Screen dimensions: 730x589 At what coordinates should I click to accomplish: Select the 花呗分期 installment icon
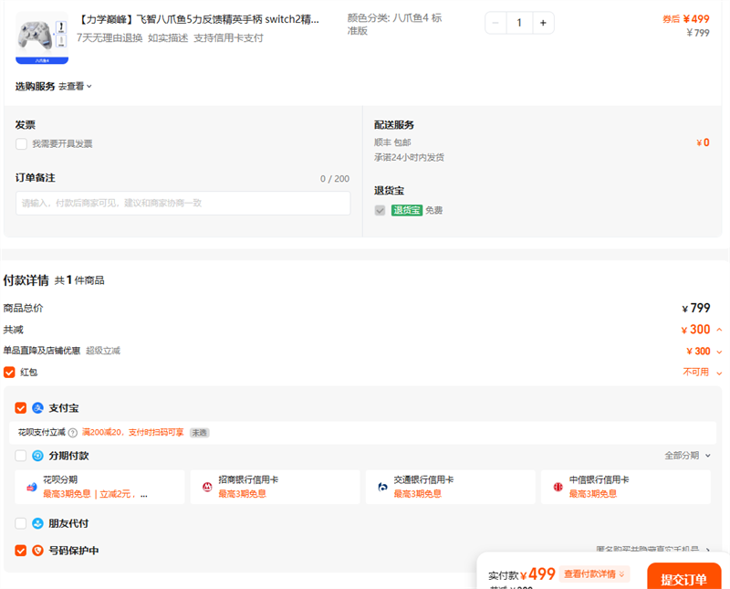28,489
